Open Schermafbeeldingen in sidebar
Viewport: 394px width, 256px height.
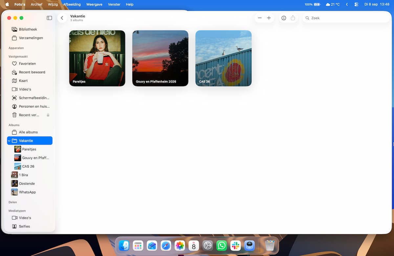click(30, 98)
